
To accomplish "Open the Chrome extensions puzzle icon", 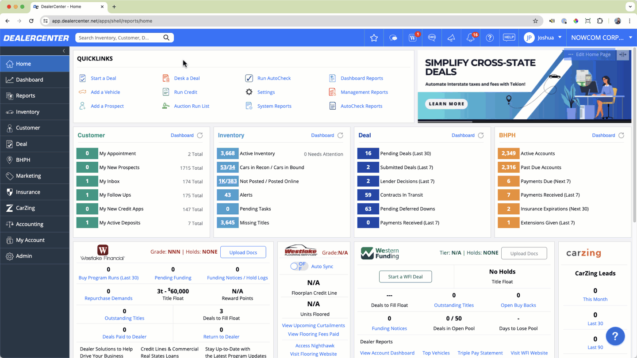I will (x=600, y=21).
